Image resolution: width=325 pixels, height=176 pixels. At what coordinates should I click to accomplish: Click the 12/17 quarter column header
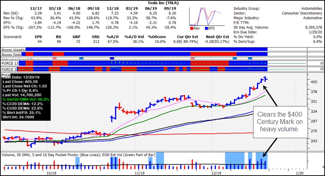[x=36, y=9]
